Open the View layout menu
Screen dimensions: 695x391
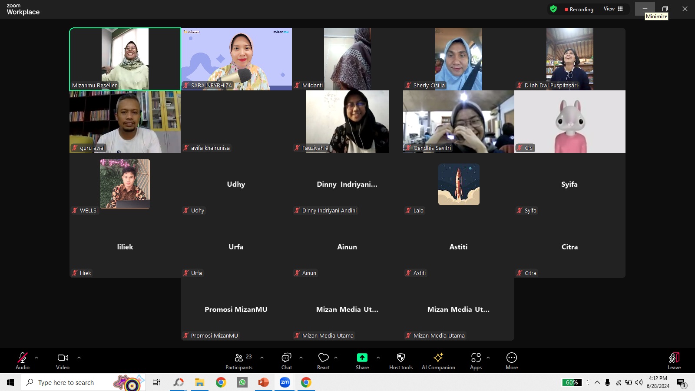(613, 9)
